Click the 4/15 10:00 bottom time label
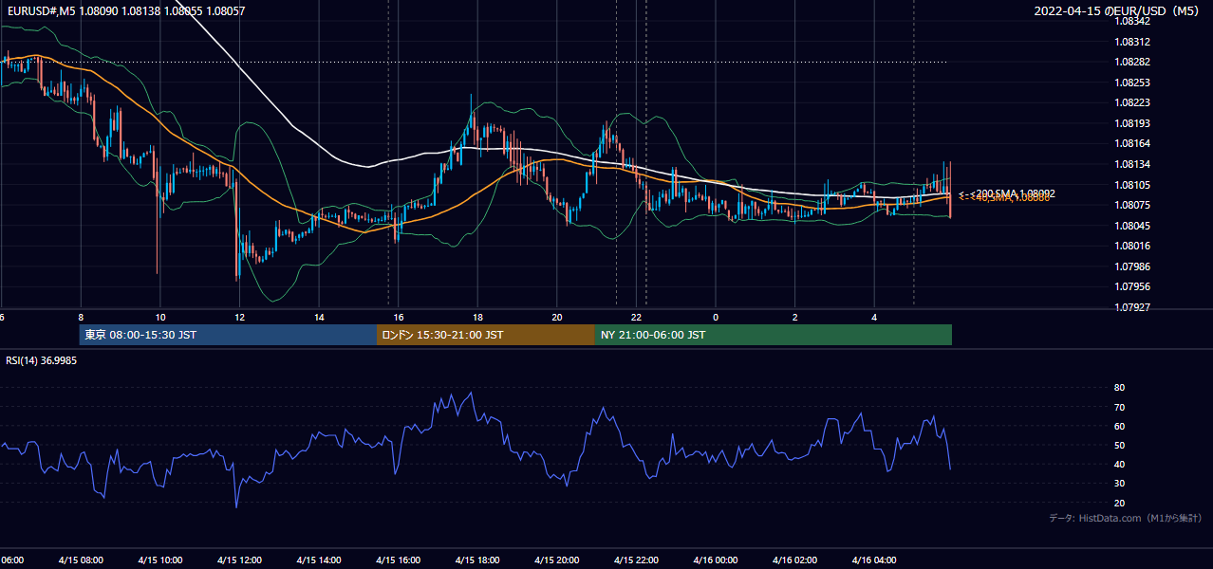 coord(159,560)
